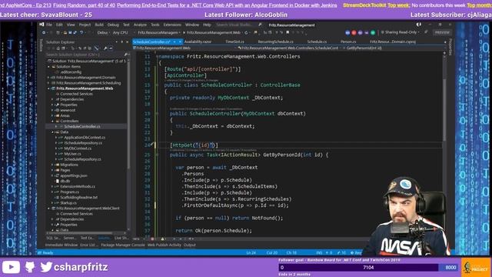Click the red Live Share participant avatar

[354, 32]
